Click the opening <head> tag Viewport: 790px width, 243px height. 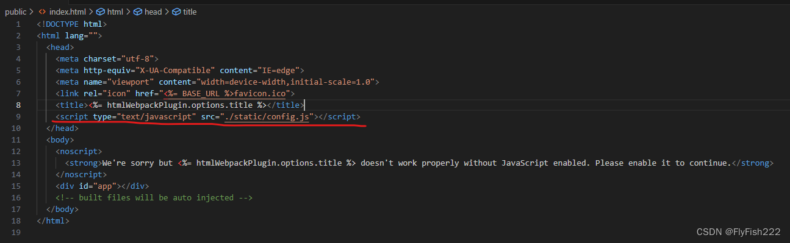[x=60, y=47]
